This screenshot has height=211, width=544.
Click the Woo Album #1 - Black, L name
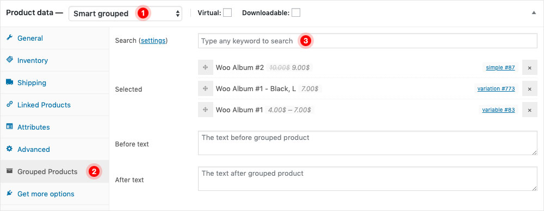coord(256,89)
